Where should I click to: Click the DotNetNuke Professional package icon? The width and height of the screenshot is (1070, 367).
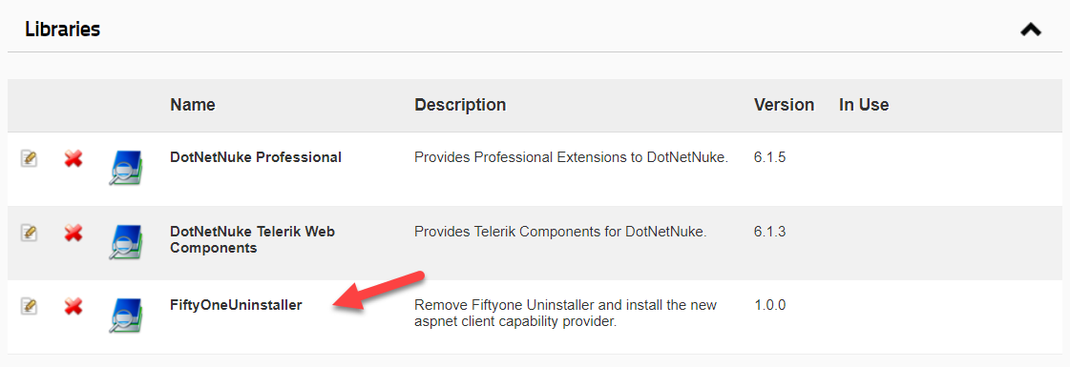tap(126, 168)
